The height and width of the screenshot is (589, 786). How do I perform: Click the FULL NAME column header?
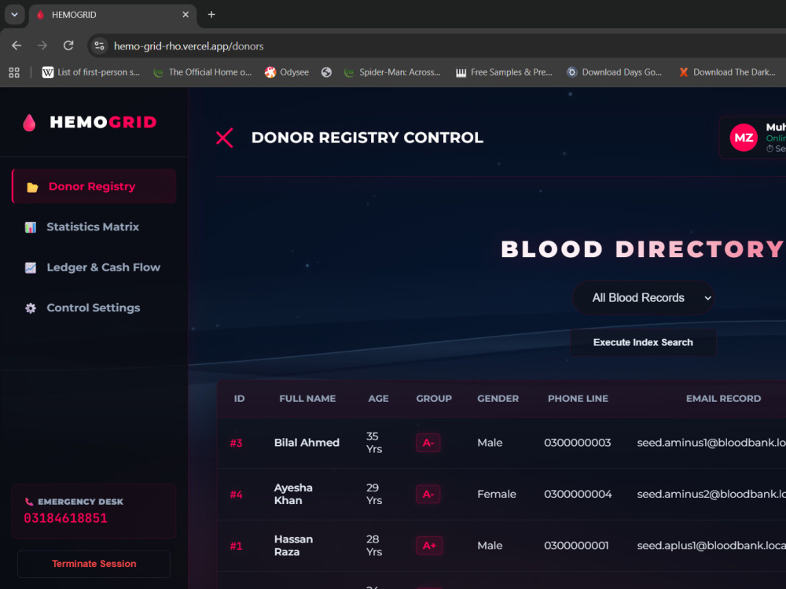[307, 399]
